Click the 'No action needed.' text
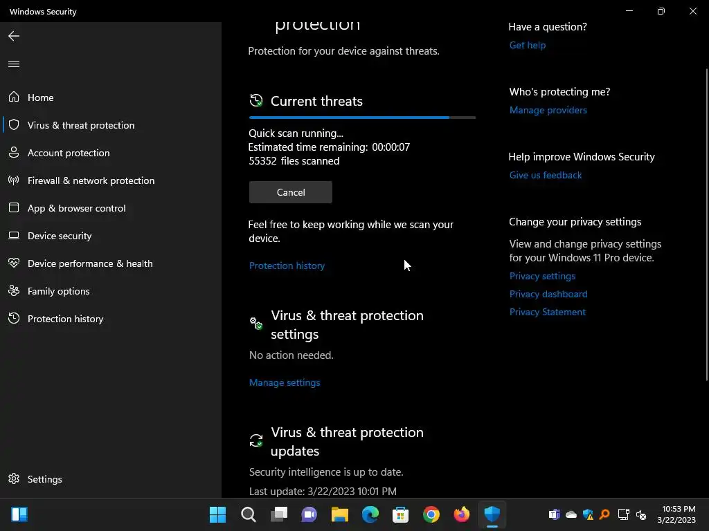The image size is (709, 531). 291,355
